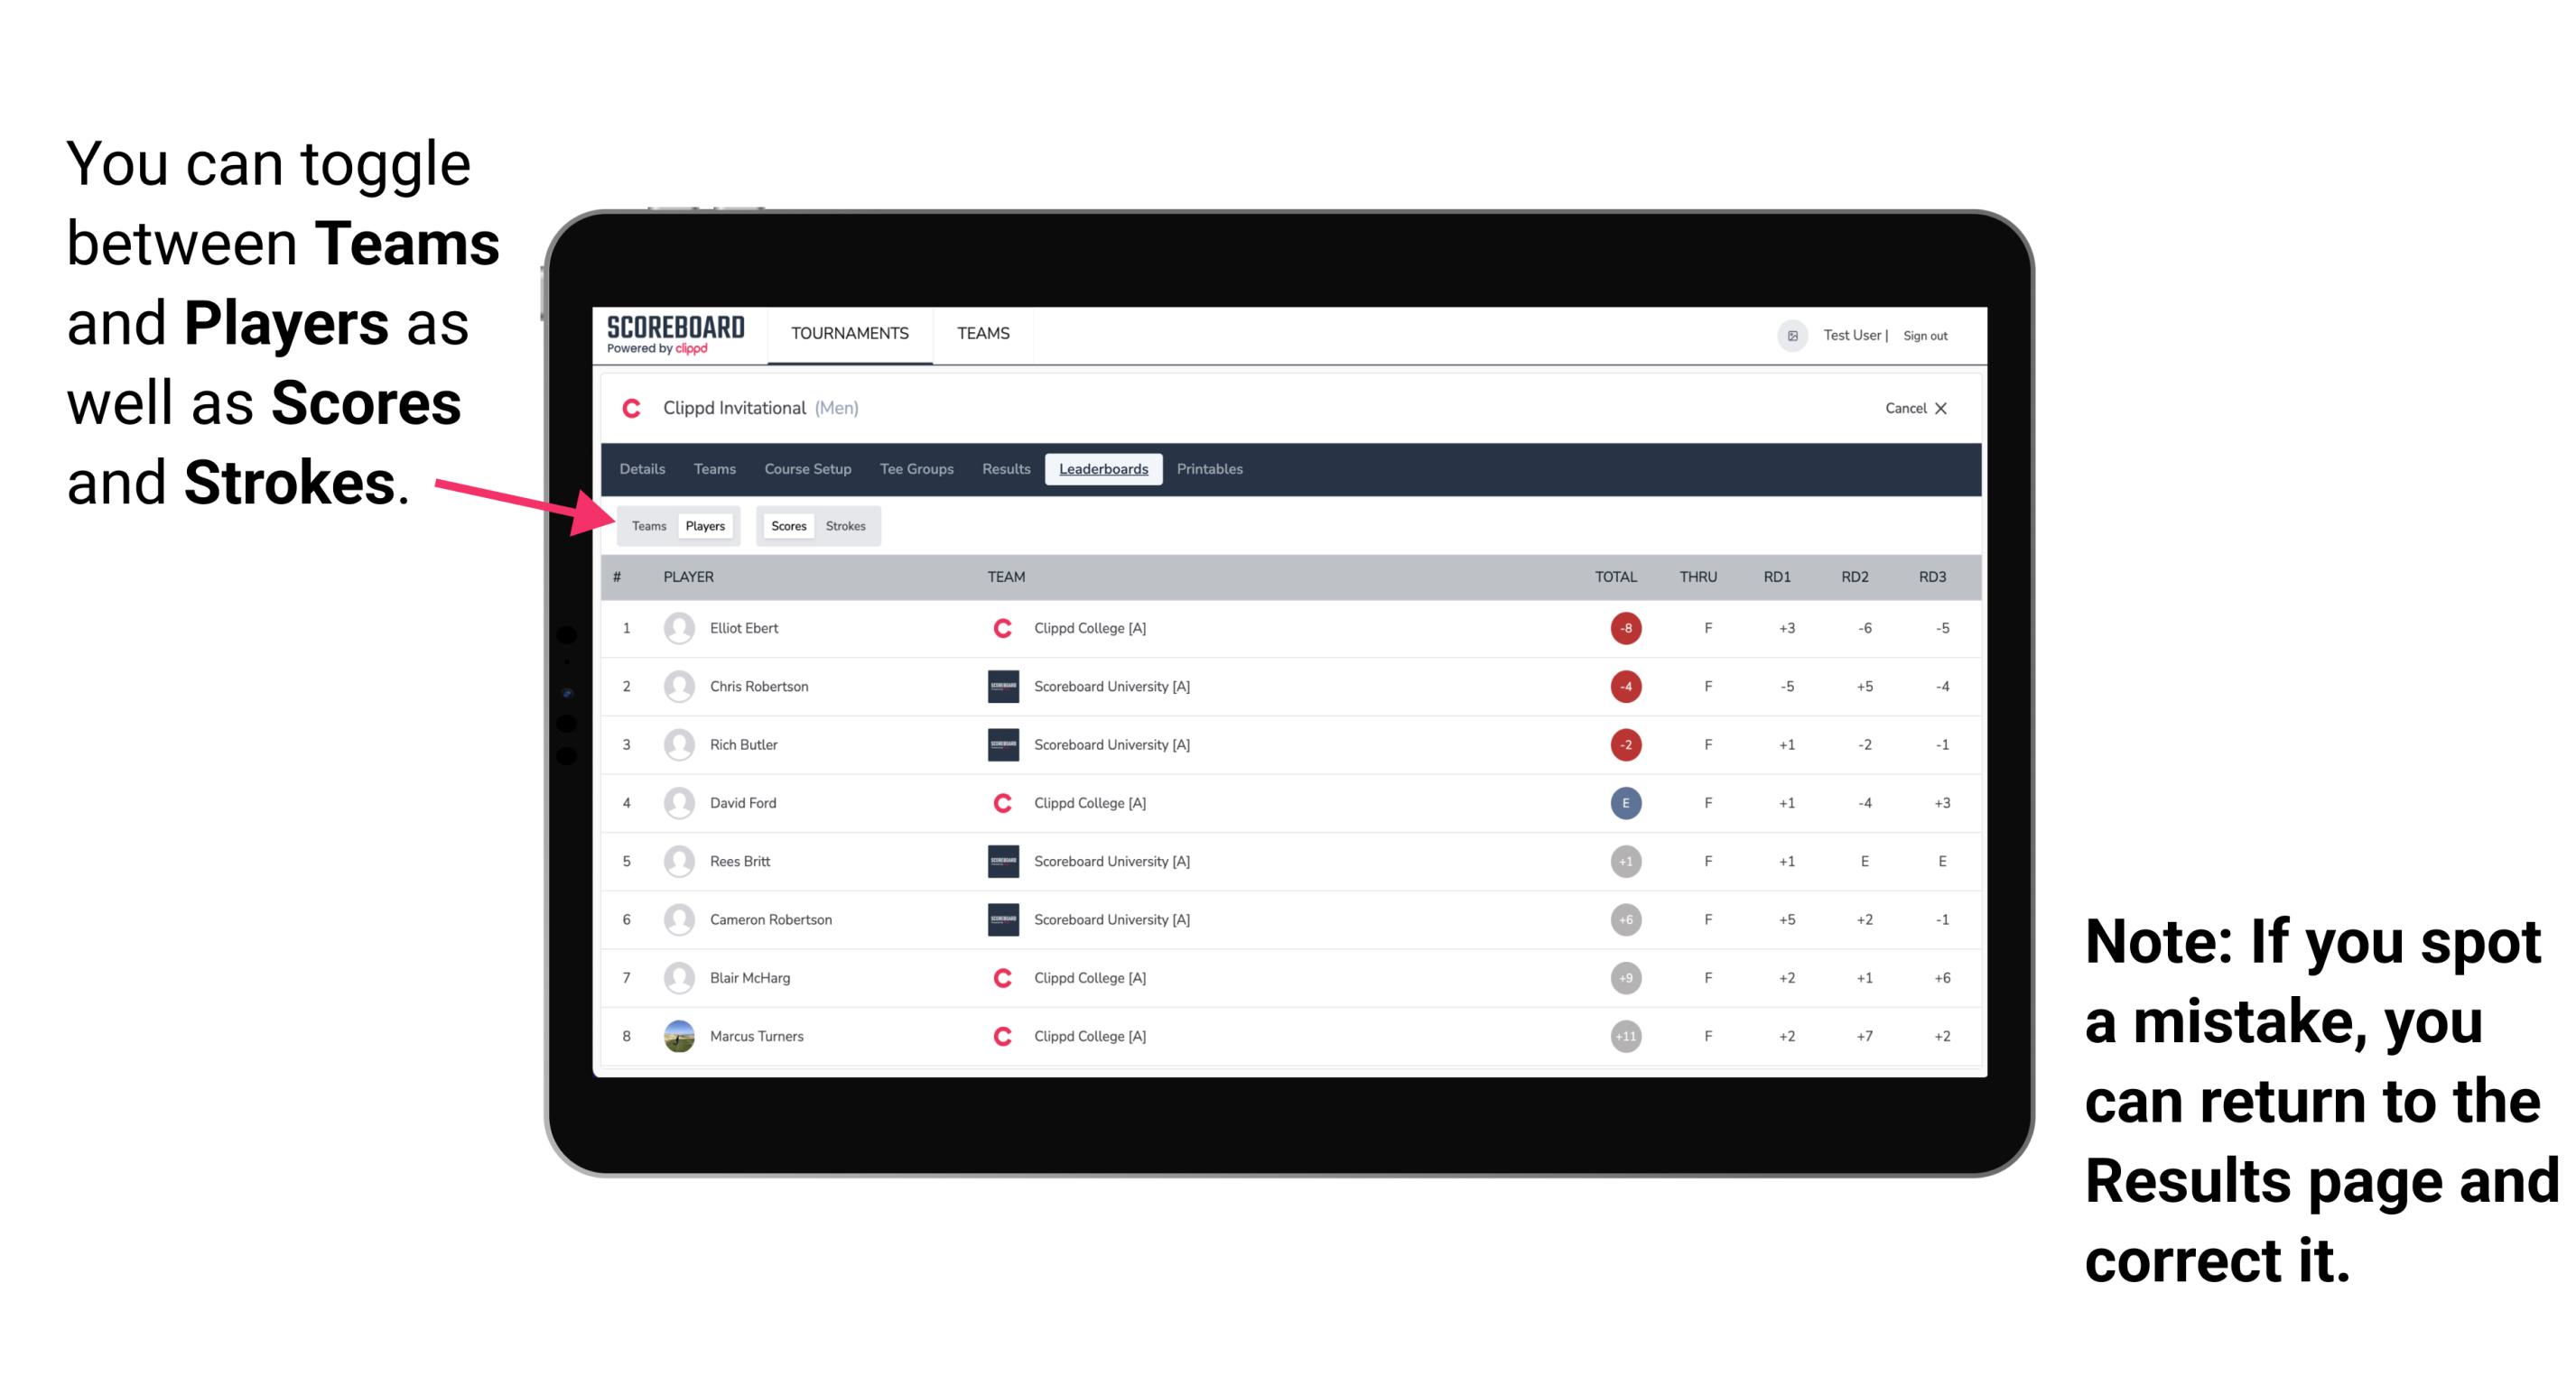Expand the Tee Groups section
The width and height of the screenshot is (2576, 1385).
913,471
